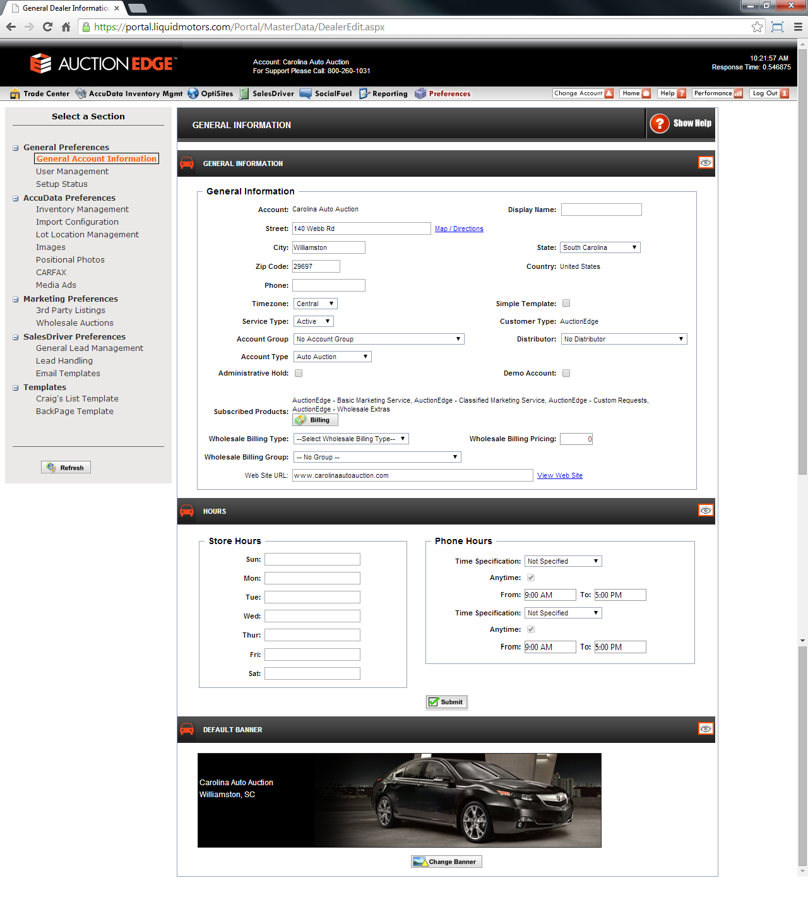Image resolution: width=808 pixels, height=919 pixels.
Task: Click the green SSL padlock icon
Action: pyautogui.click(x=86, y=27)
